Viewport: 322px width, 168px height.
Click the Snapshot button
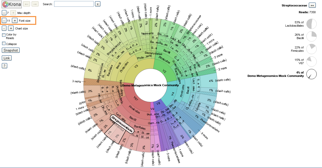(x=11, y=50)
